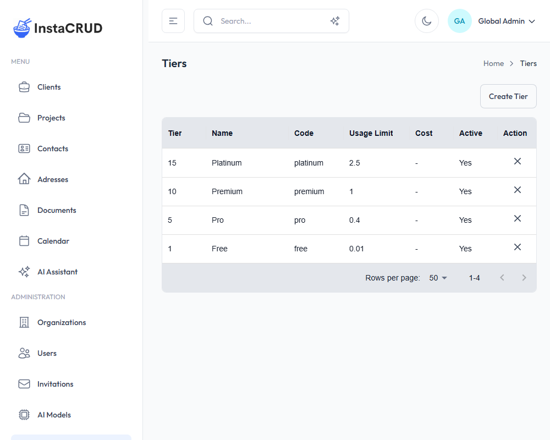Image resolution: width=550 pixels, height=440 pixels.
Task: Open the Global Admin user dropdown
Action: click(506, 21)
